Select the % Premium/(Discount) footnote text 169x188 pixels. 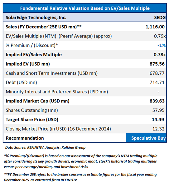80,161
